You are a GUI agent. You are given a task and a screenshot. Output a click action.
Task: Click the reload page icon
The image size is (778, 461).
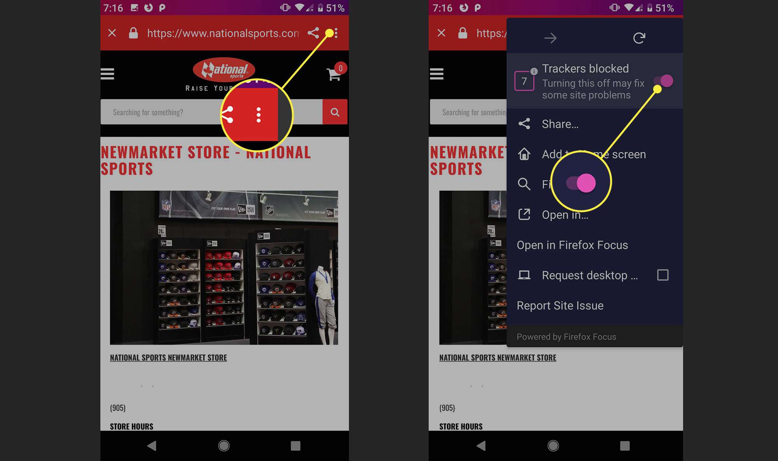point(639,37)
